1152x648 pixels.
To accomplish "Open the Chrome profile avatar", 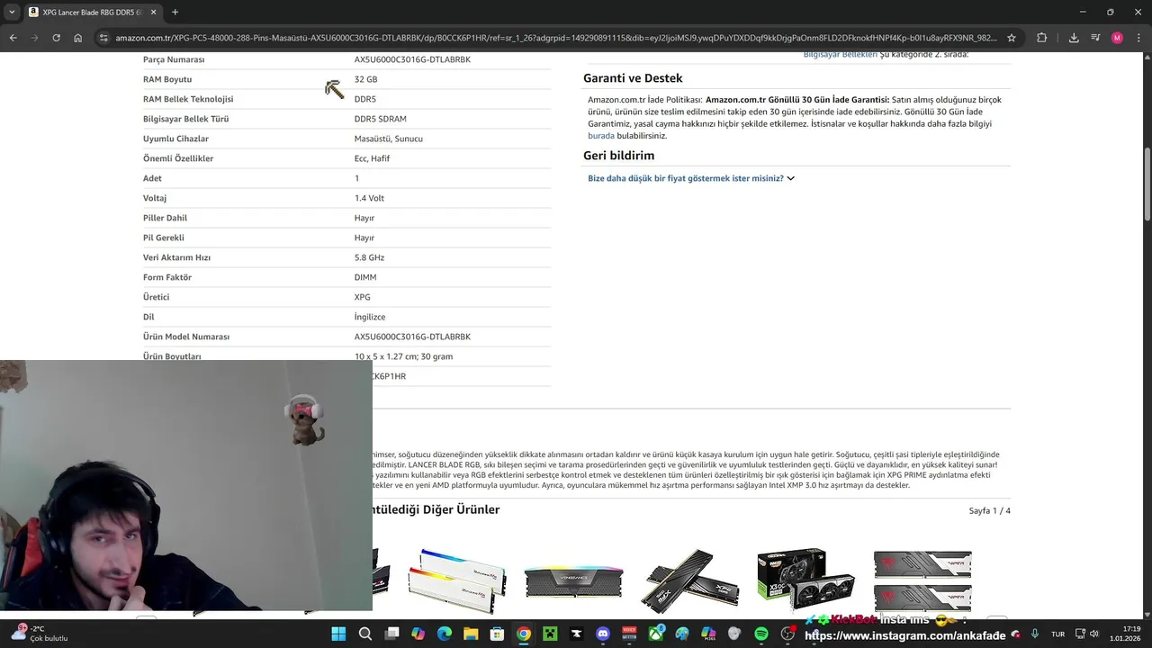I will 1117,38.
